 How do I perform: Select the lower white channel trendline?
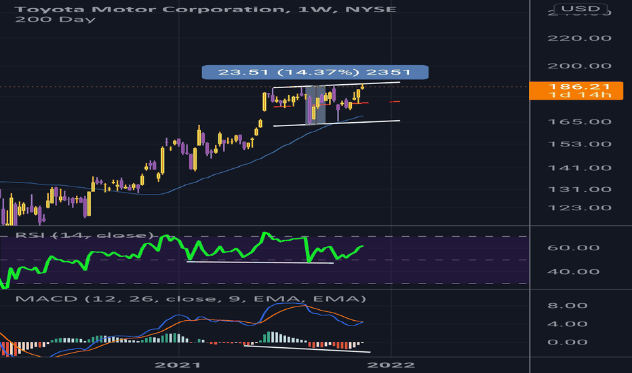coord(336,123)
